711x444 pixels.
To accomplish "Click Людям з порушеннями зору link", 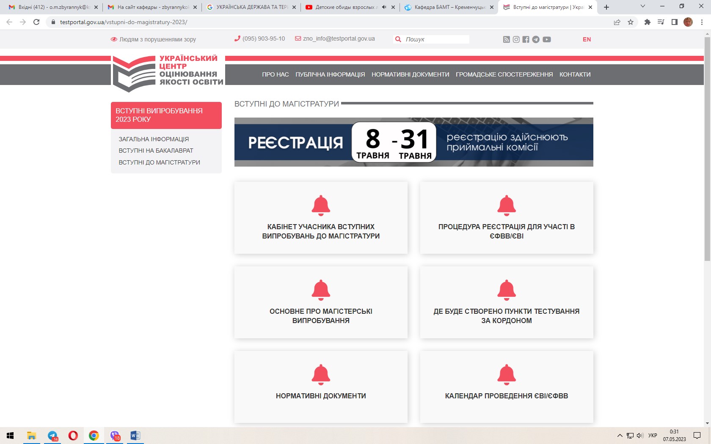I will click(x=157, y=39).
